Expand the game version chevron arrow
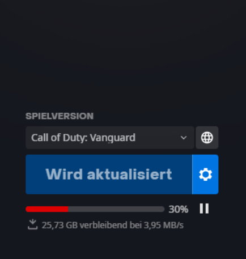Viewport: 246px width, 259px height. pos(184,138)
